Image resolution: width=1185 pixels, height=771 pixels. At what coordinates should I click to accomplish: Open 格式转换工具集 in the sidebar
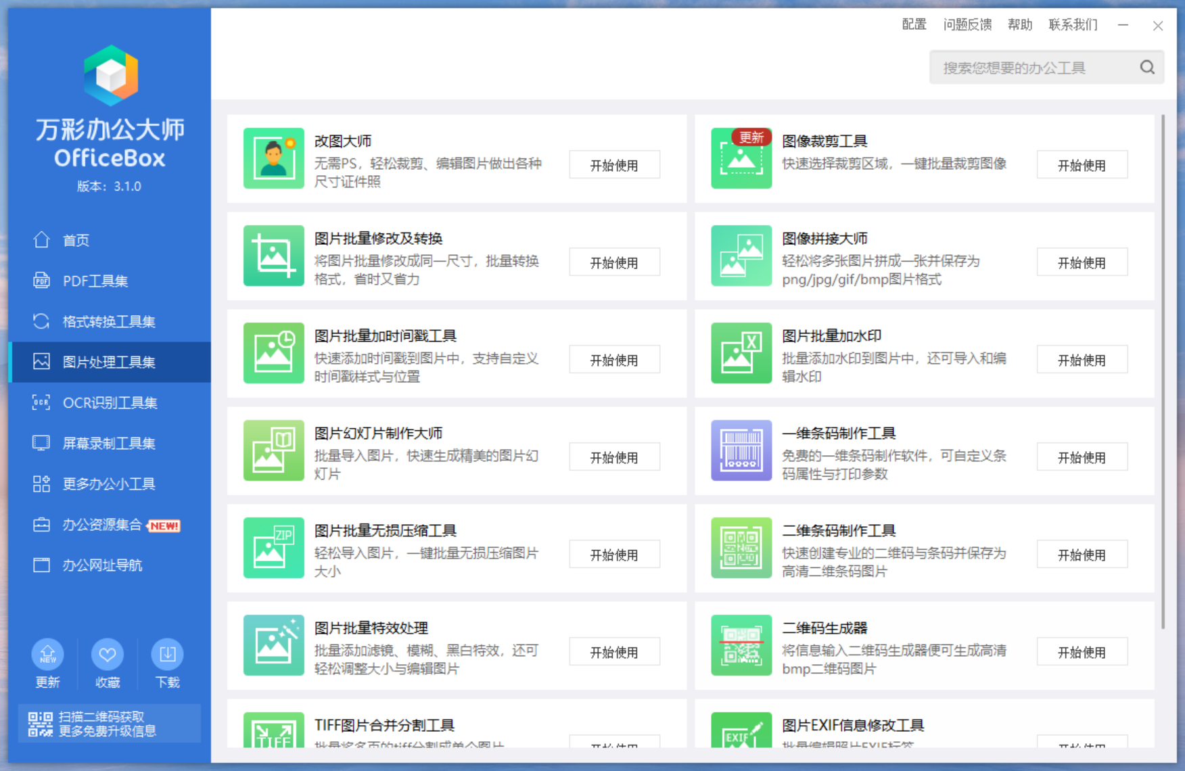(110, 321)
